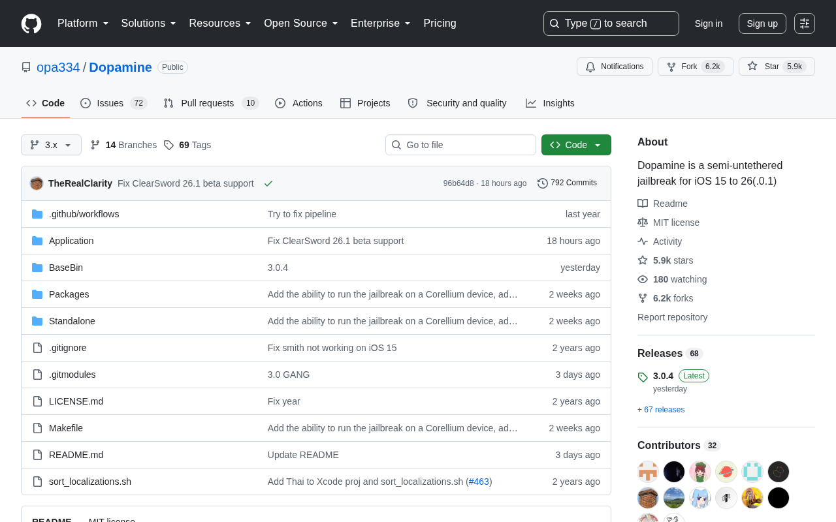
Task: Go to the Pricing page
Action: pyautogui.click(x=440, y=23)
